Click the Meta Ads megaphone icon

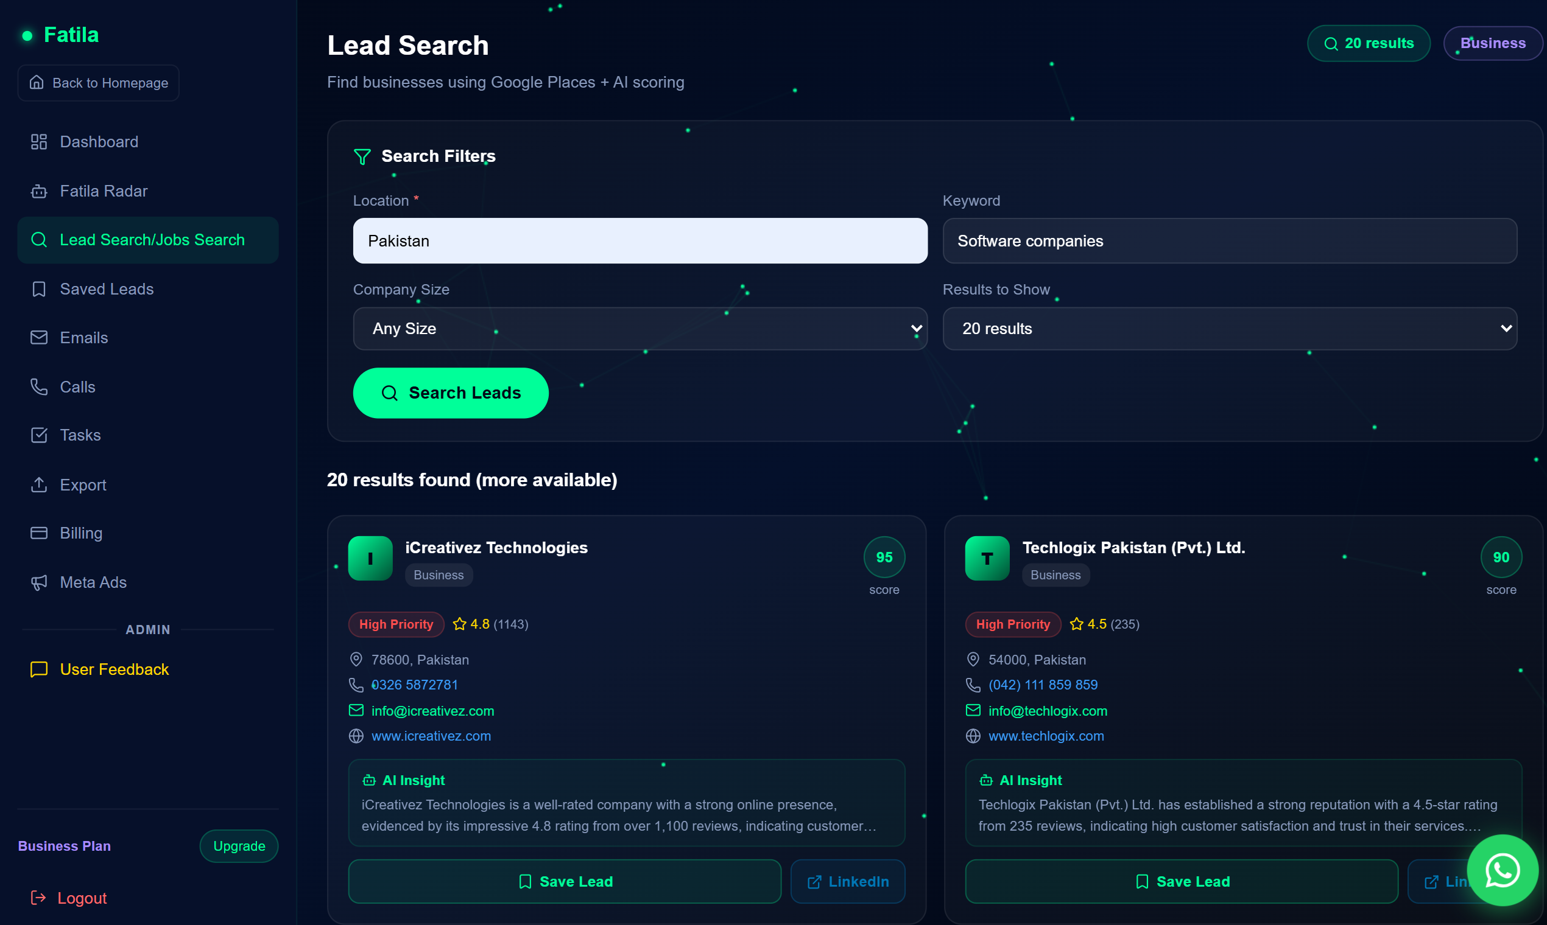coord(39,582)
